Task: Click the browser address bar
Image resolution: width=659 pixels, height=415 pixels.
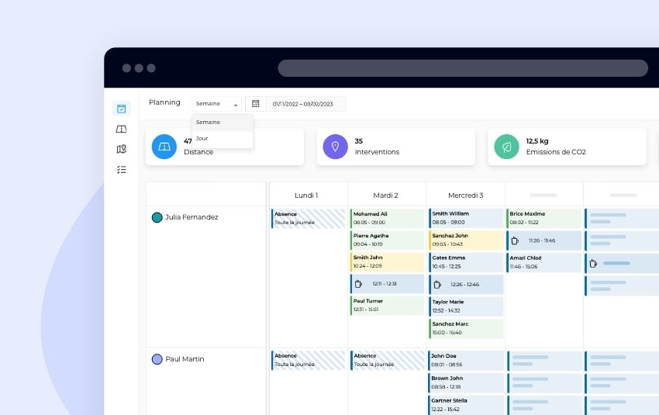Action: coord(462,68)
